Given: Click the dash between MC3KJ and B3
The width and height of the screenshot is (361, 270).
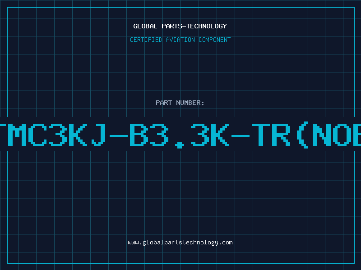Looking at the screenshot, I should coord(119,136).
